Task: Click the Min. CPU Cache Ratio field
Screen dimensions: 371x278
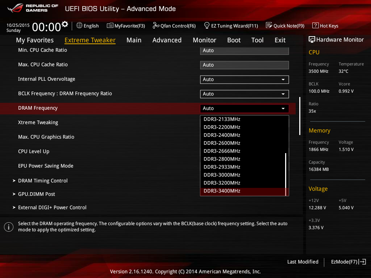Action: pos(245,51)
